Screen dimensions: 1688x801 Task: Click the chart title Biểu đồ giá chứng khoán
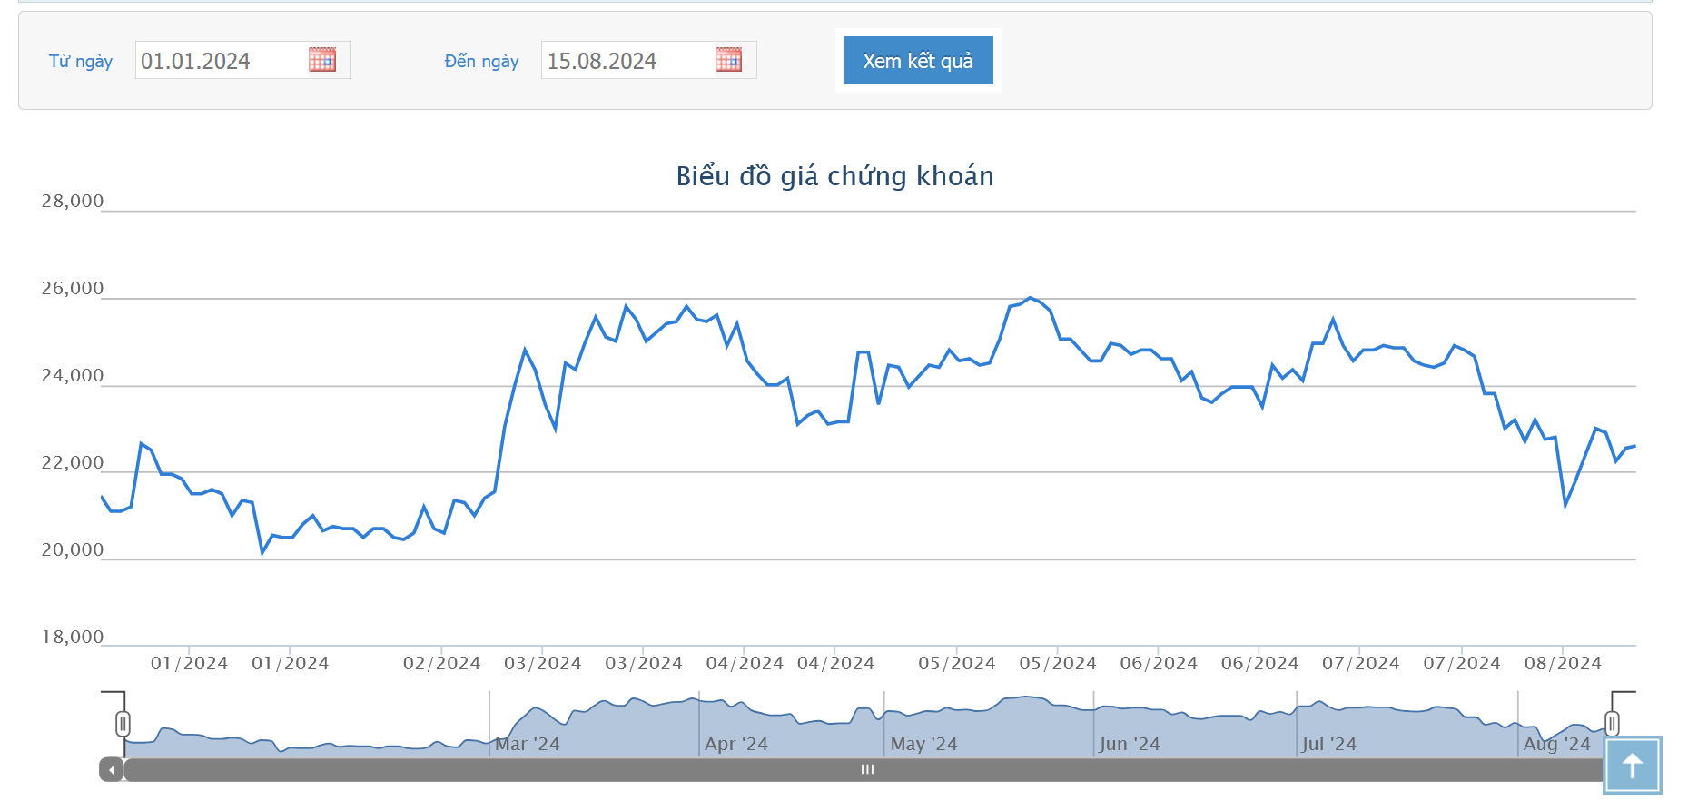(834, 176)
